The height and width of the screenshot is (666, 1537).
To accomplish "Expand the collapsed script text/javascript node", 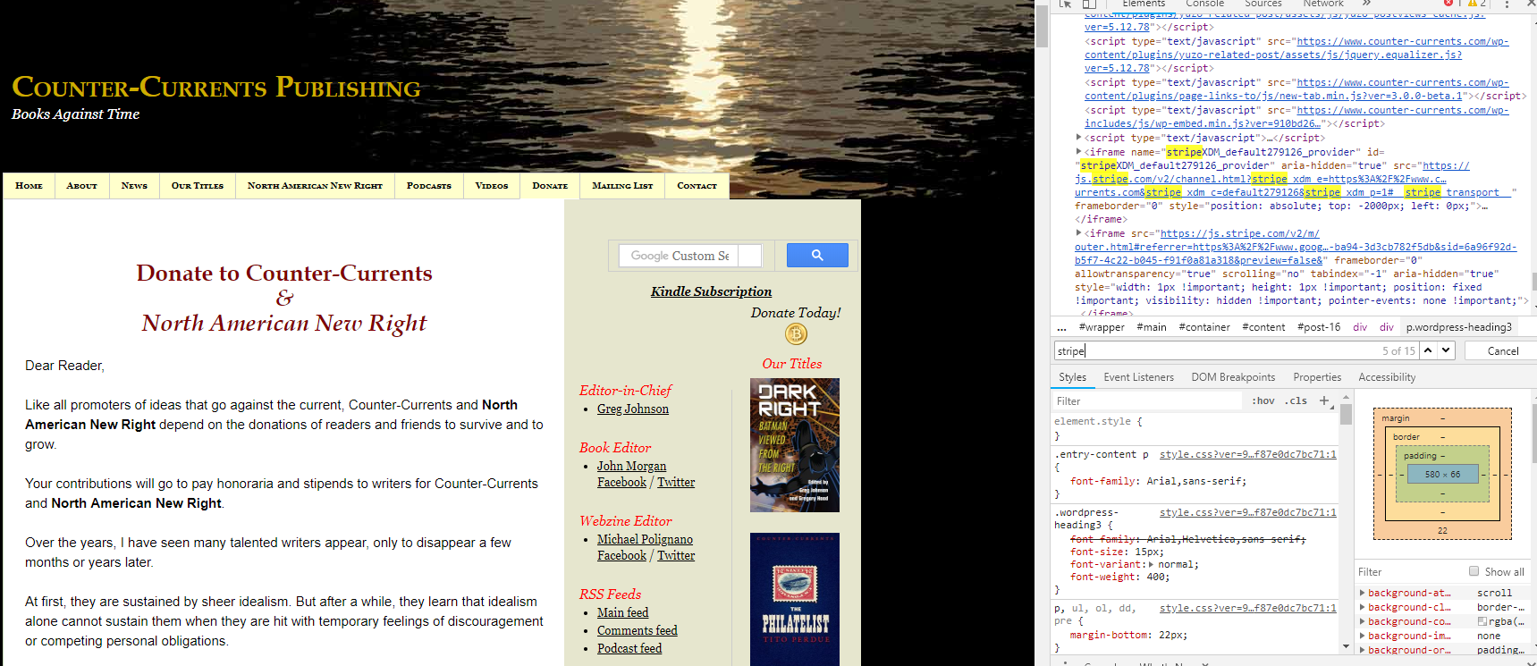I will [x=1078, y=138].
